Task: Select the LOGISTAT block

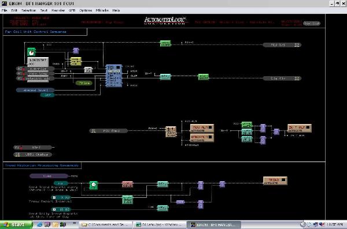Action: [x=38, y=62]
